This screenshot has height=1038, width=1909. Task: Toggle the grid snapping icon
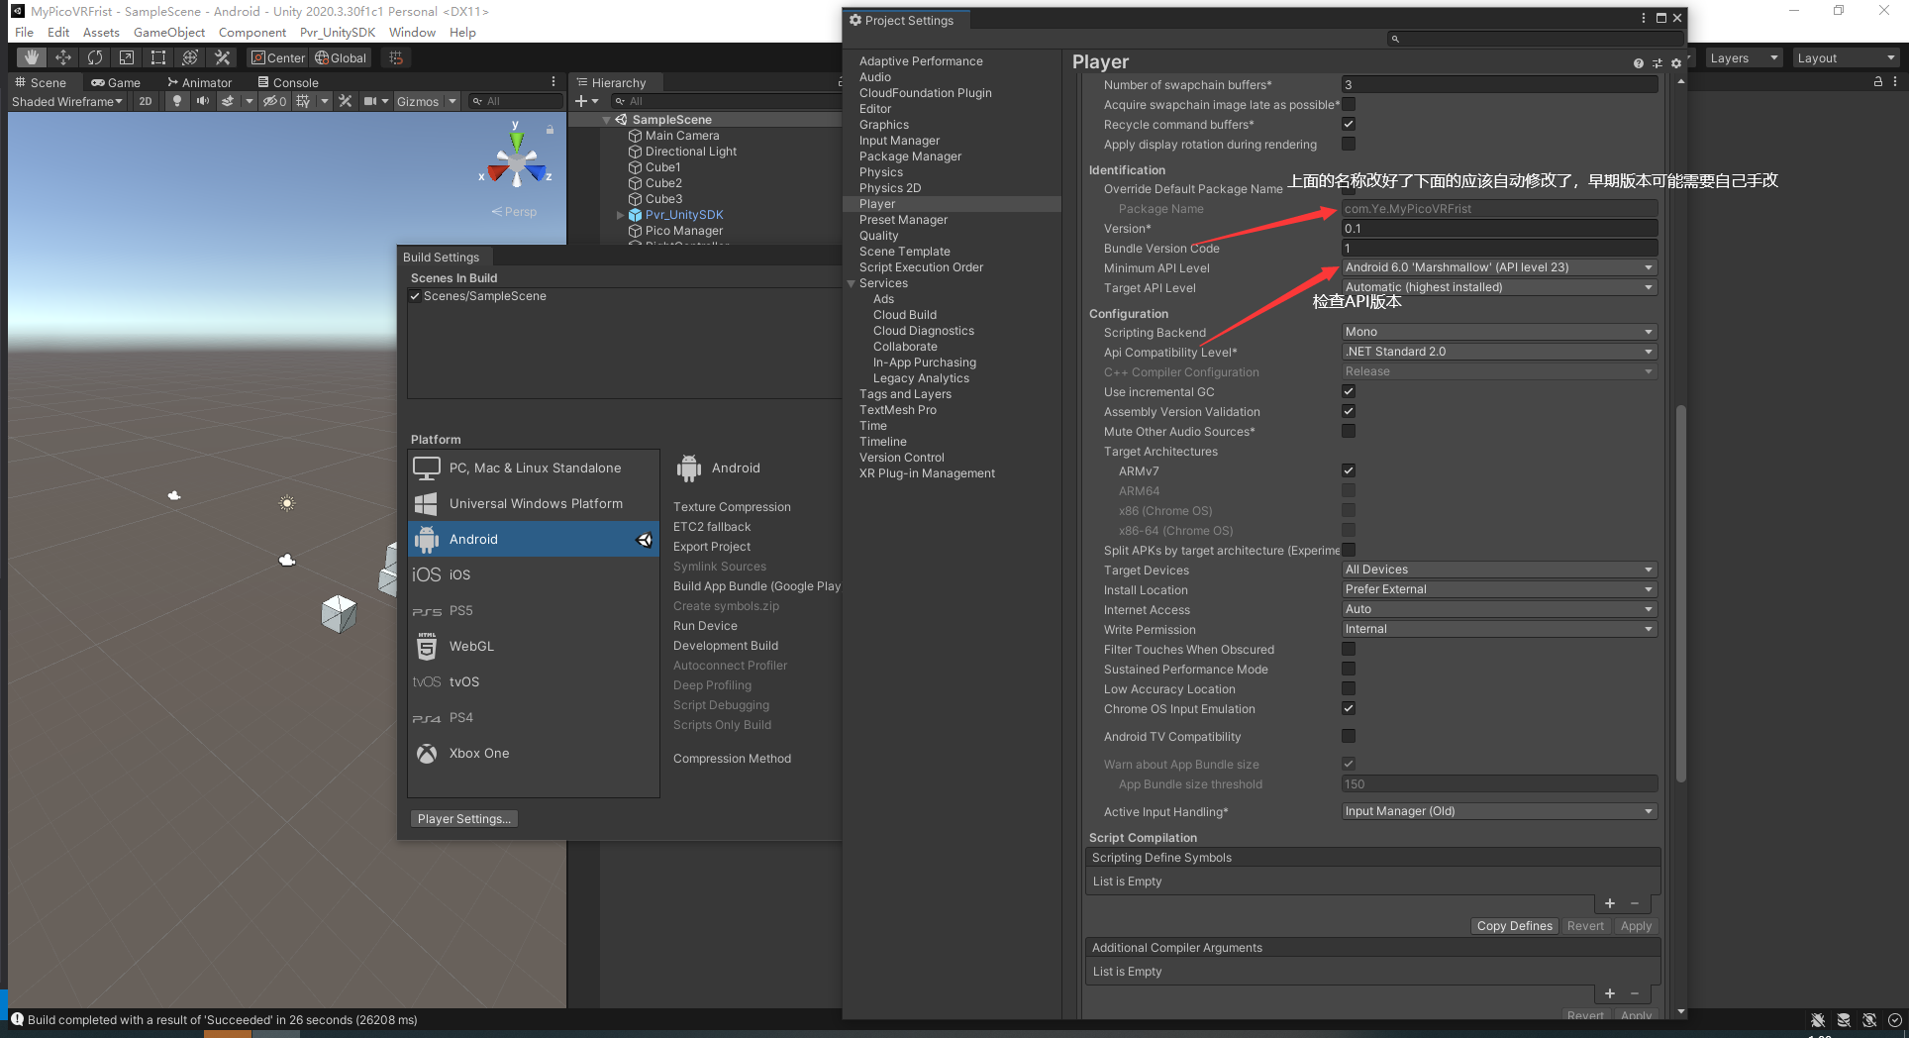tap(396, 57)
